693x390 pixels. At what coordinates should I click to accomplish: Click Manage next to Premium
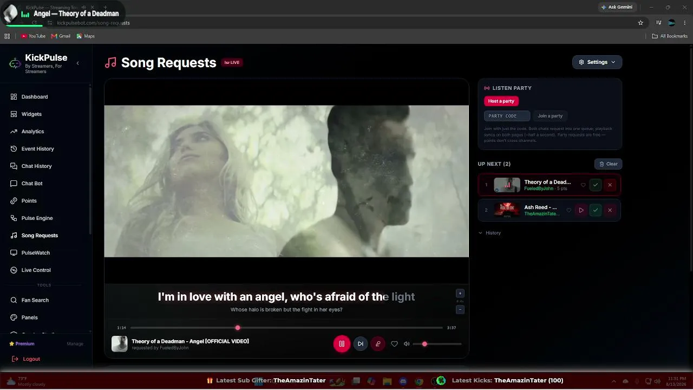pos(75,344)
